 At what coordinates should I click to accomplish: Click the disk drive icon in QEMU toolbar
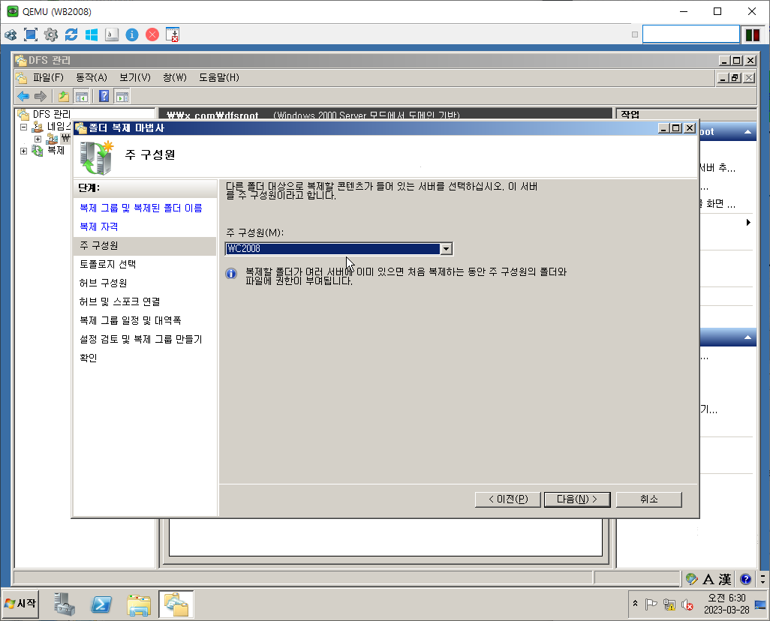point(112,34)
